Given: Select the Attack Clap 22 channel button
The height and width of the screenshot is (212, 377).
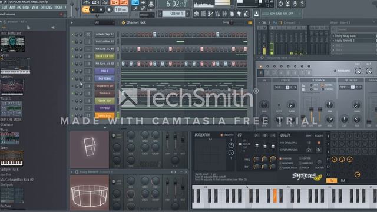Looking at the screenshot, I should [105, 34].
